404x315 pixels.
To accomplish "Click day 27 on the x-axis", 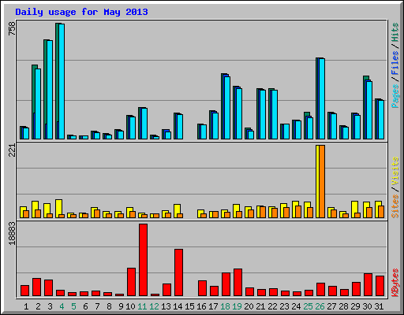I will click(x=332, y=306).
